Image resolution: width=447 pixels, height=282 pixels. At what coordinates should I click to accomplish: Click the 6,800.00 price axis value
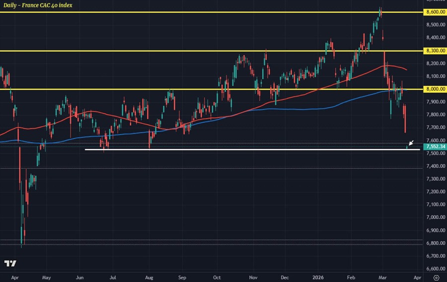[436, 243]
